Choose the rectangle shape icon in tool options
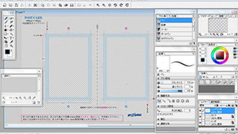238x134 pixels. [x=178, y=101]
